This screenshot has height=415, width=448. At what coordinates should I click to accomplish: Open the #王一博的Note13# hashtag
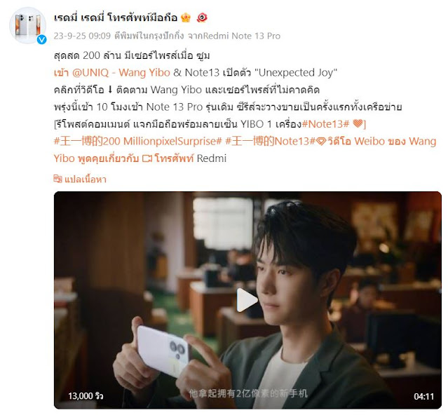tap(270, 141)
